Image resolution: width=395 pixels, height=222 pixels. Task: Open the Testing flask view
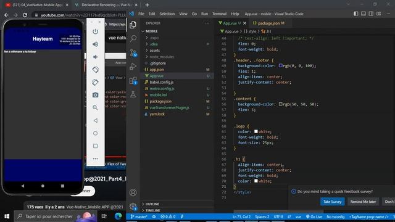(x=133, y=94)
